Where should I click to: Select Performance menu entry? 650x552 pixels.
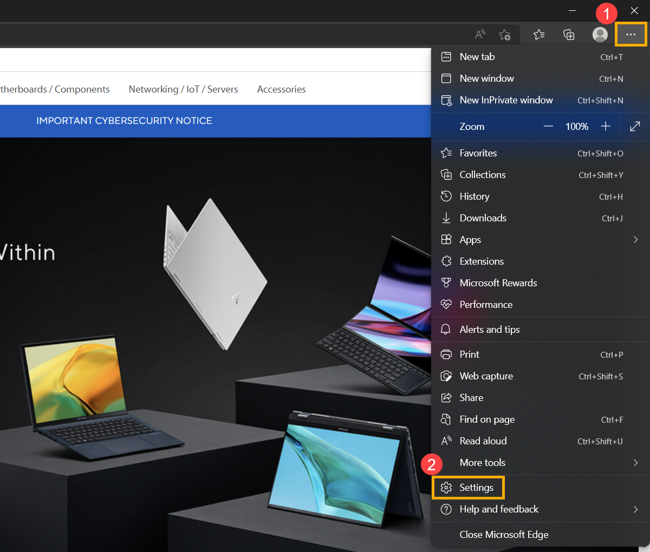540,305
